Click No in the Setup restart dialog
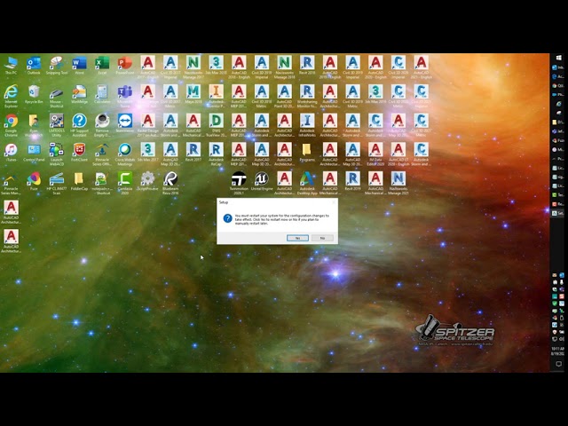The height and width of the screenshot is (426, 568). tap(322, 238)
